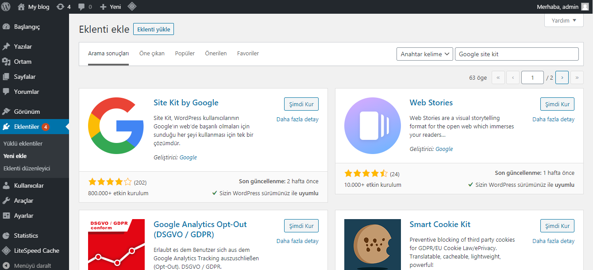Screen dimensions: 593x270
Task: Click the Eklentiler 4 updates badge
Action: [x=45, y=127]
